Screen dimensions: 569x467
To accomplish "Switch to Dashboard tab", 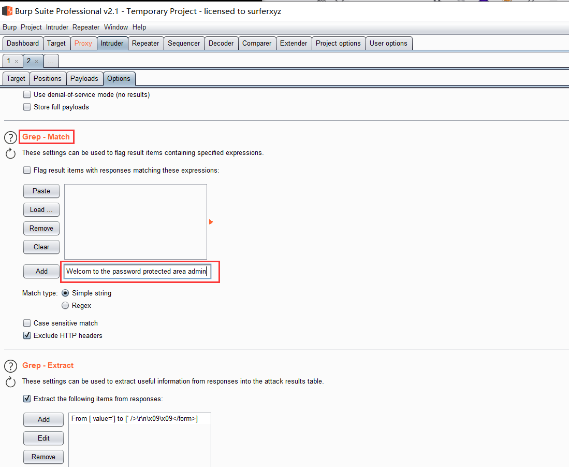I will [22, 43].
